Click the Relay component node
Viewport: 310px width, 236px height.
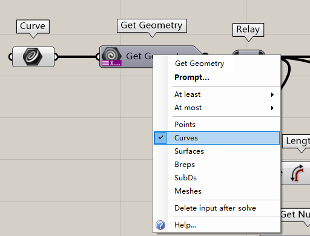click(249, 53)
